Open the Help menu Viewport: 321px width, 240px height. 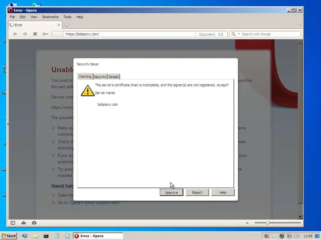[80, 17]
